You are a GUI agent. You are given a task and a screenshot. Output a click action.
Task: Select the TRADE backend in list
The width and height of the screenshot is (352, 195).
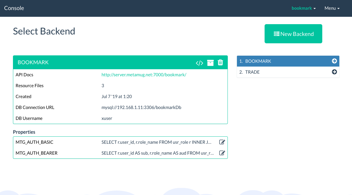[288, 72]
